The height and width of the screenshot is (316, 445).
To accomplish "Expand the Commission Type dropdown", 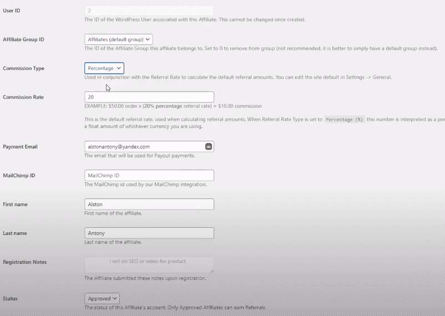I will point(104,68).
